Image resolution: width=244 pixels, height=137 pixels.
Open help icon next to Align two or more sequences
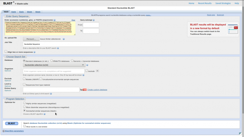35,52
